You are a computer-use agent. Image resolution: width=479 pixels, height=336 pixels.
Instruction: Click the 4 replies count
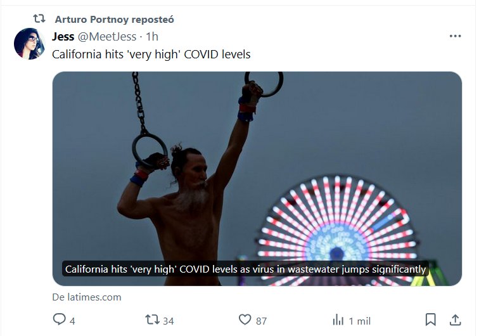pos(72,321)
